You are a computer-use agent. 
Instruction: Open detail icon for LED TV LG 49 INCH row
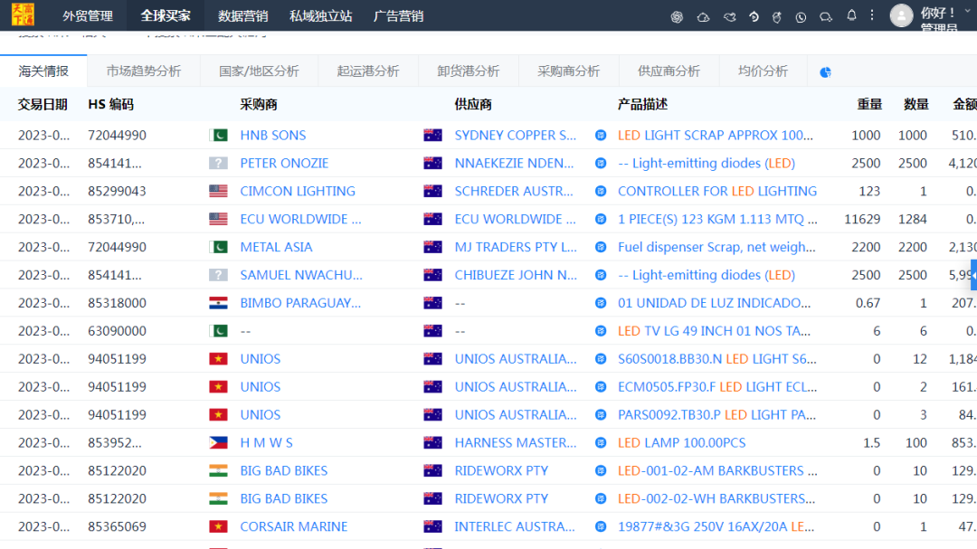tap(601, 331)
